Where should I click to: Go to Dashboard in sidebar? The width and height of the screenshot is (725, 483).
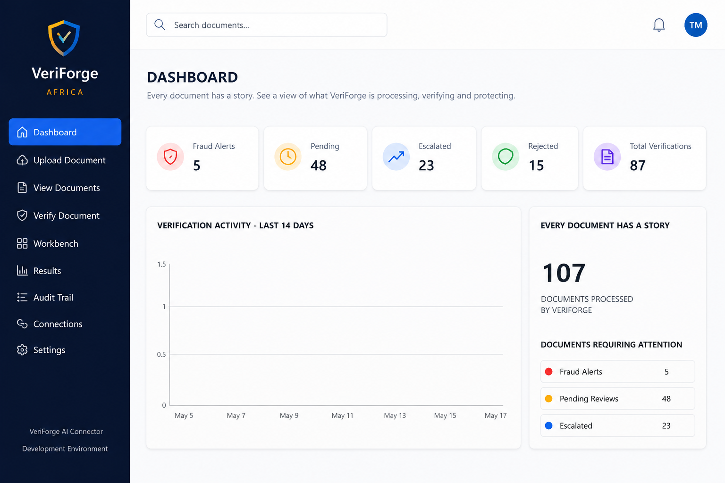coord(65,132)
